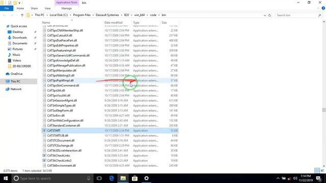Switch to the Home ribbon tab
Image resolution: width=326 pixels, height=183 pixels.
(x=20, y=8)
